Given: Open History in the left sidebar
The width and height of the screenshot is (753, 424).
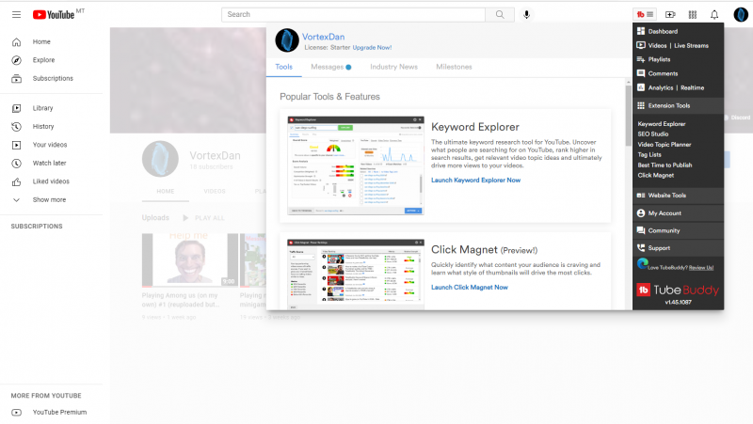Looking at the screenshot, I should (x=43, y=126).
